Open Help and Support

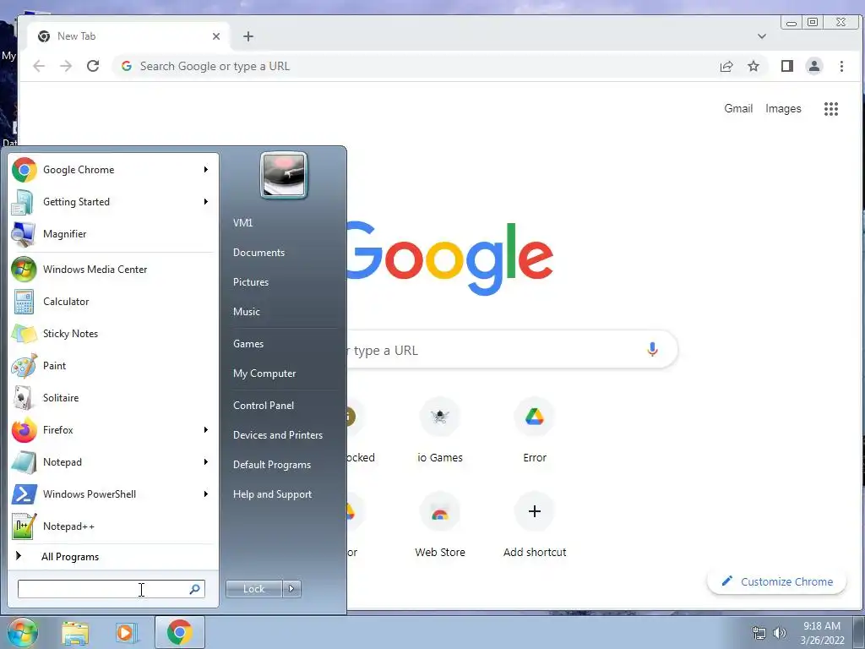(x=272, y=494)
